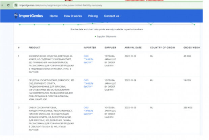
Task: Open the importer link in row 1
Action: 88,59
